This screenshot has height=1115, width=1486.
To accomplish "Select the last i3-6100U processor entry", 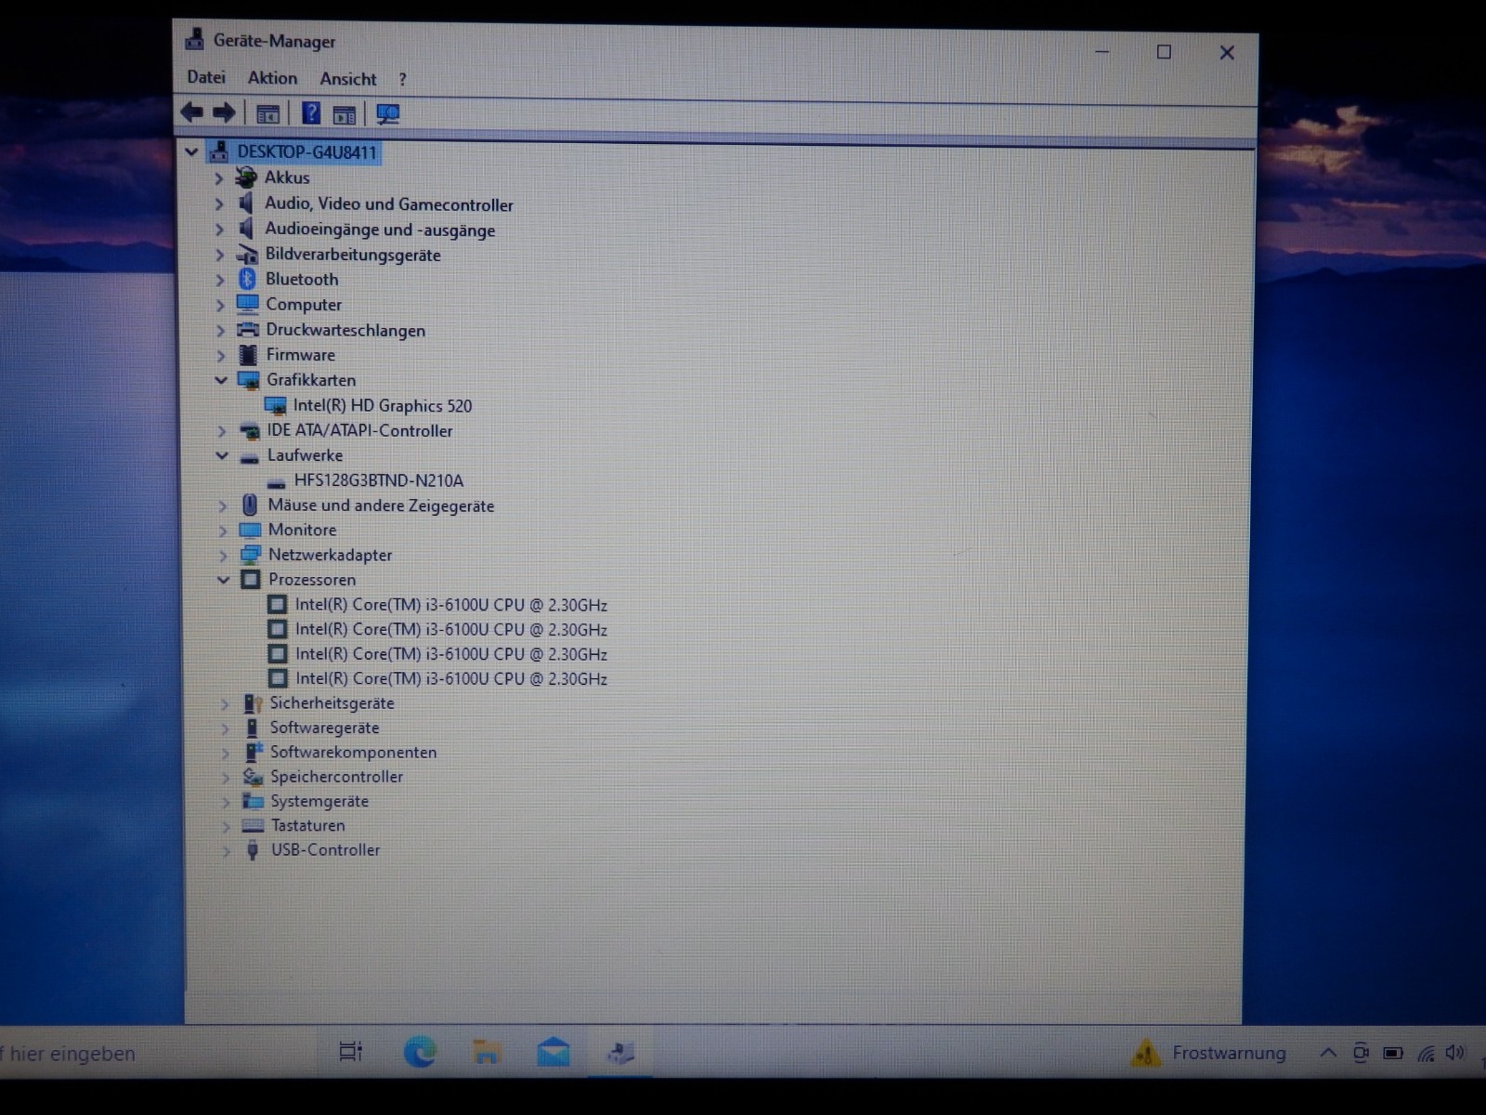I will [451, 679].
